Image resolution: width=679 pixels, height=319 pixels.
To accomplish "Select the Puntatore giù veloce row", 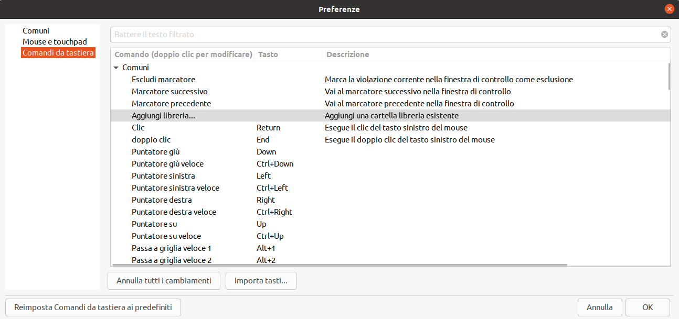I will click(390, 164).
